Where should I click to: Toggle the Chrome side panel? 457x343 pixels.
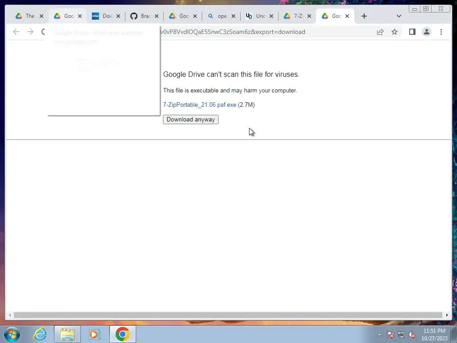(412, 32)
